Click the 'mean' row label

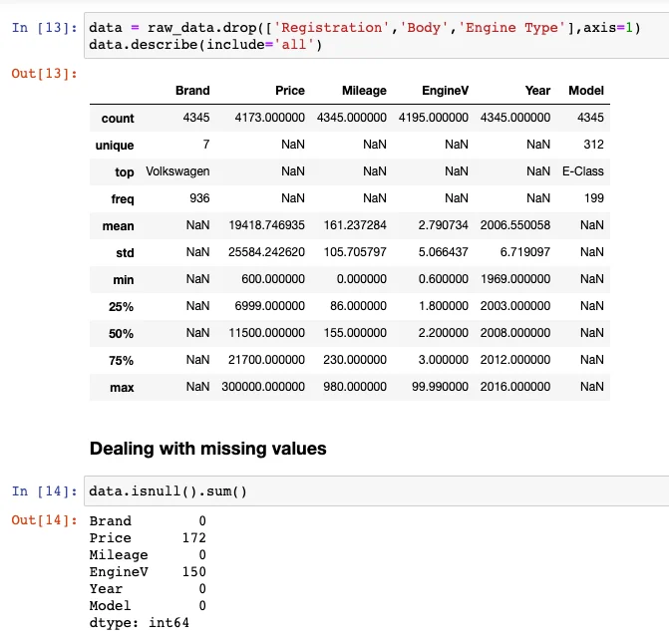coord(118,226)
